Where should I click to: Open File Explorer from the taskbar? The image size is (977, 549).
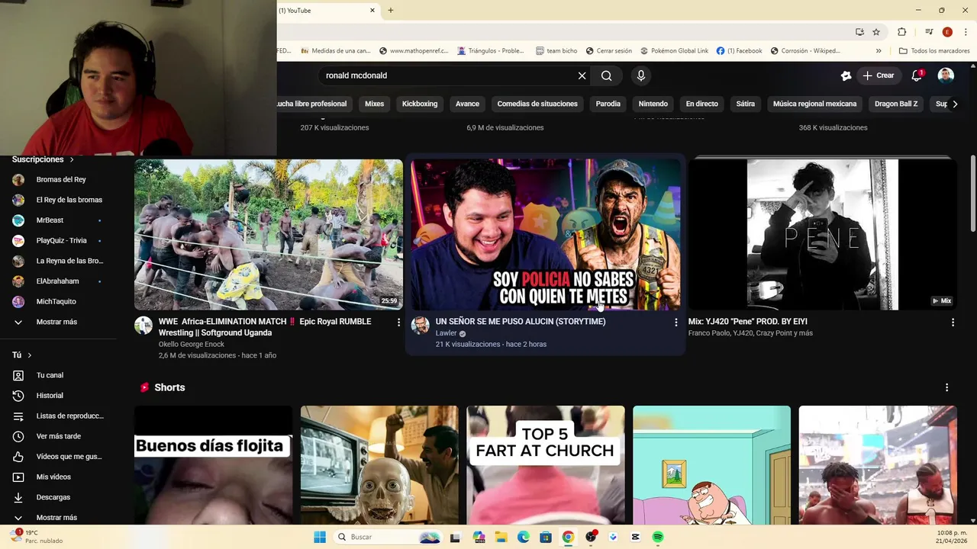tap(501, 537)
